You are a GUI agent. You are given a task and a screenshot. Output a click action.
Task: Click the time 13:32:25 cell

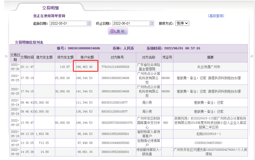pos(27,143)
